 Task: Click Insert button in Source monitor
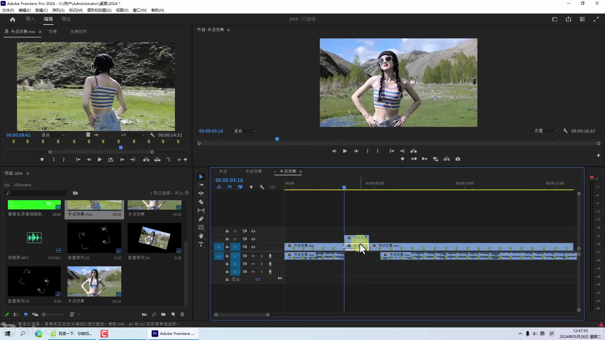[x=146, y=160]
